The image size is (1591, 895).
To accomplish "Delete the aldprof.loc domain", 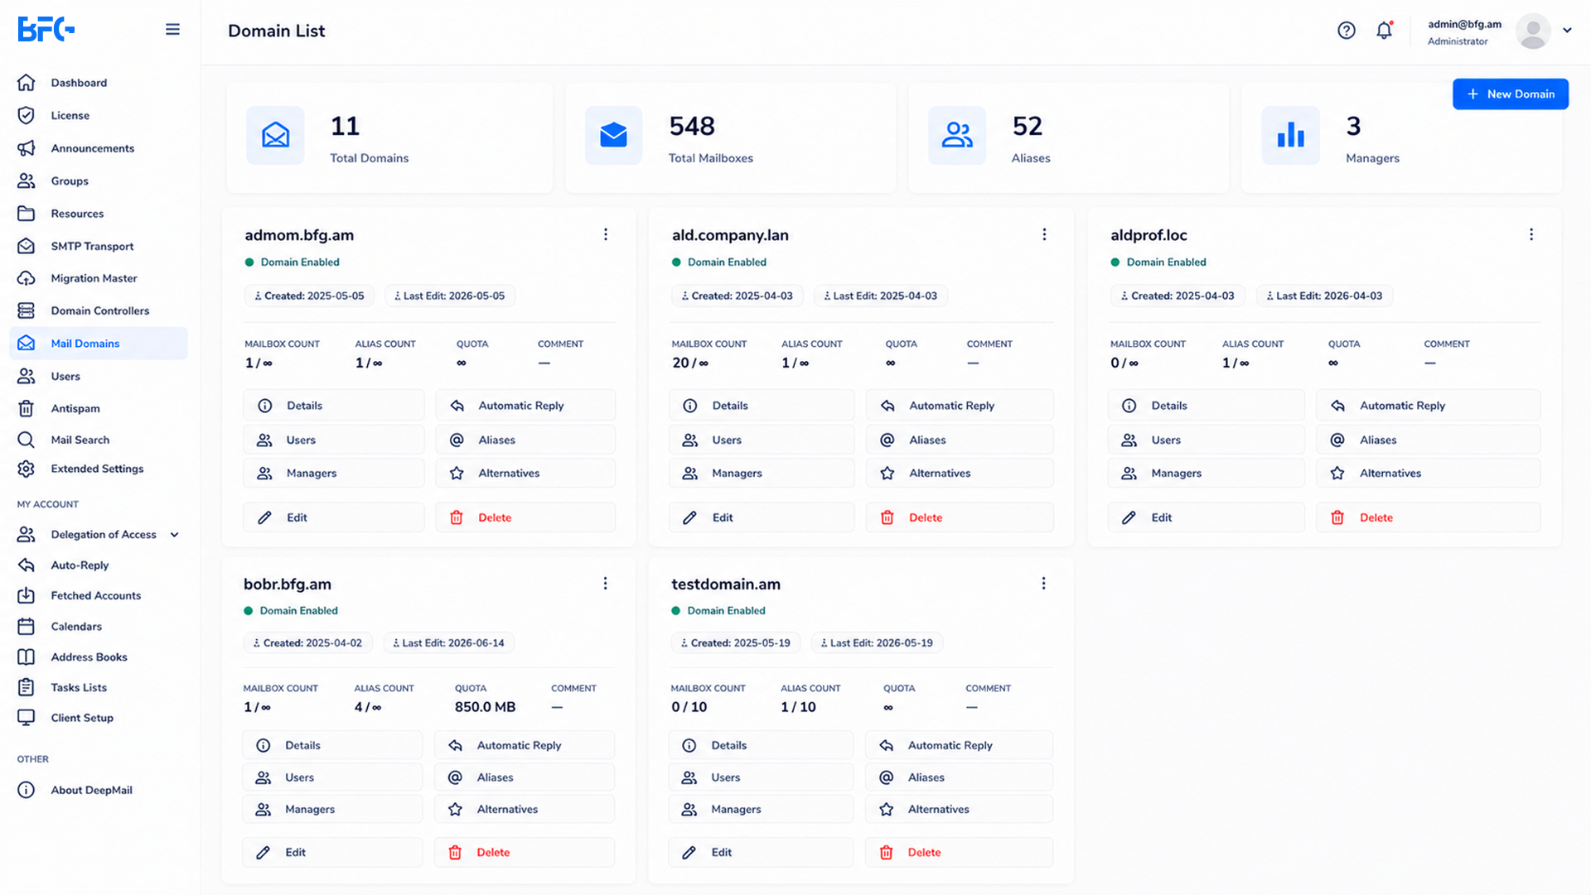I will tap(1429, 517).
